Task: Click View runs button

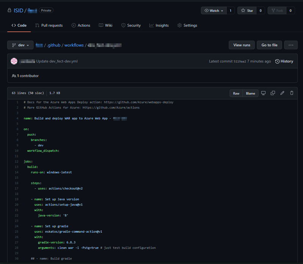Action: pos(242,45)
